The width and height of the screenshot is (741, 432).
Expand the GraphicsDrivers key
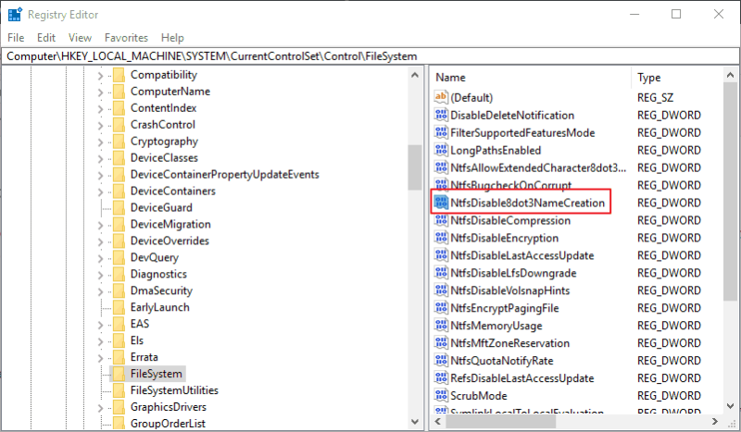(100, 407)
